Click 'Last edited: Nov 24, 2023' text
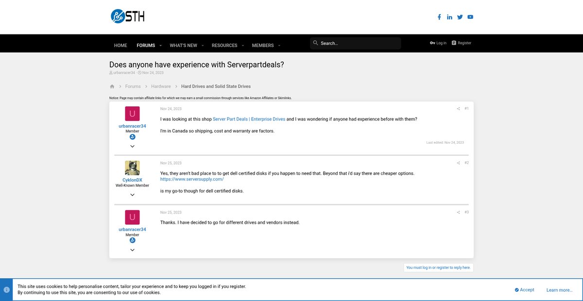The width and height of the screenshot is (583, 301). pos(445,143)
